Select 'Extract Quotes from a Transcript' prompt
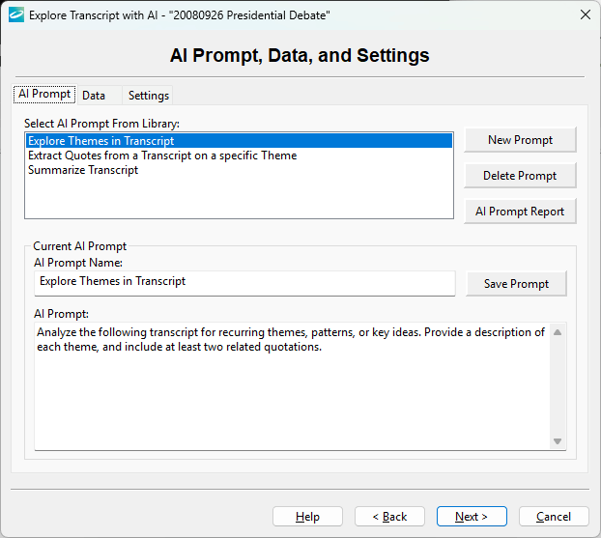This screenshot has width=601, height=538. pos(161,156)
